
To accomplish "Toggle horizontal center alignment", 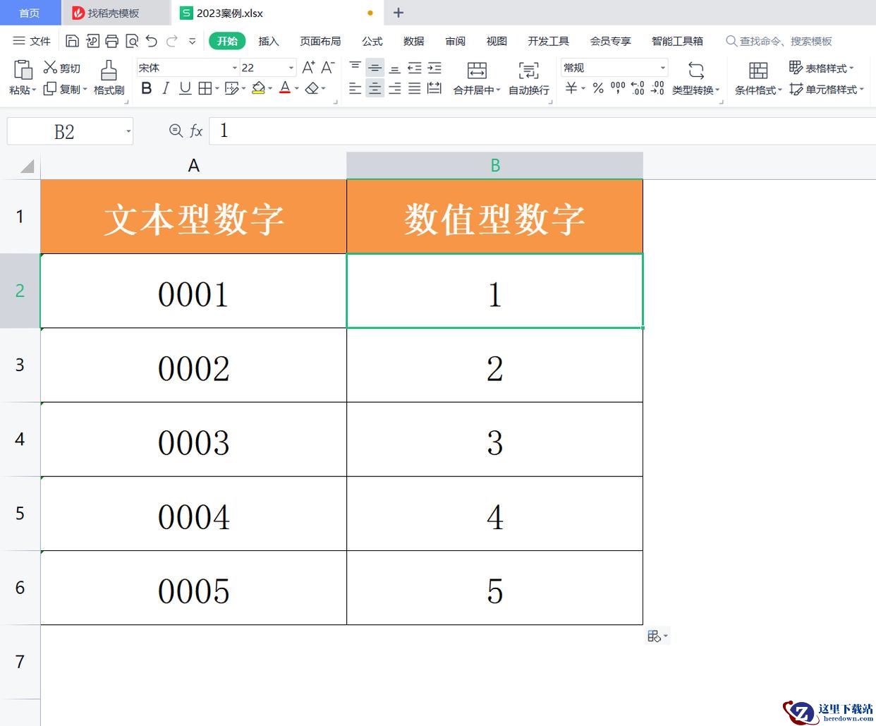I will (375, 88).
